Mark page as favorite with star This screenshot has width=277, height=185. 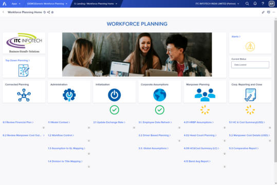pos(52,12)
